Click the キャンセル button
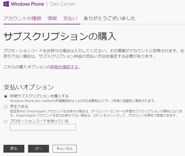Image resolution: width=185 pixels, height=156 pixels. coord(65,149)
